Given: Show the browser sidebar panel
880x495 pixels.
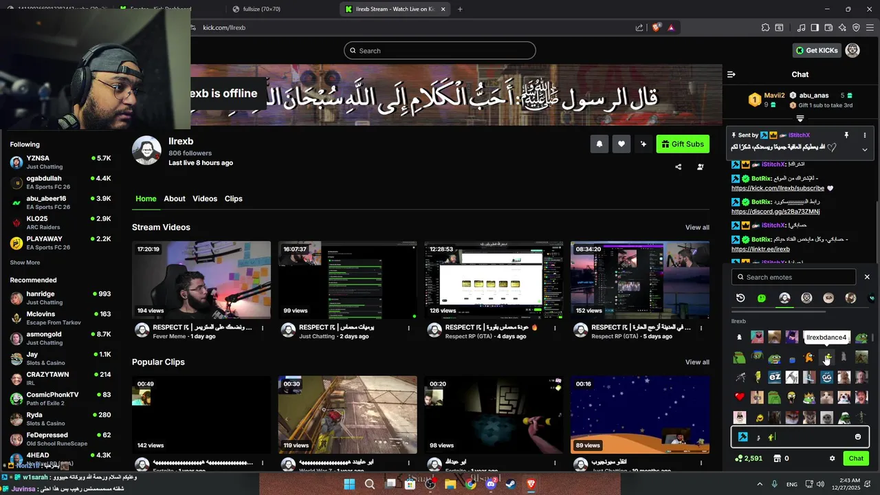Looking at the screenshot, I should pos(815,27).
